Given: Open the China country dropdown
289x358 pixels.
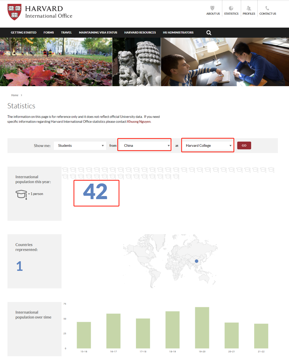Looking at the screenshot, I should tap(146, 146).
